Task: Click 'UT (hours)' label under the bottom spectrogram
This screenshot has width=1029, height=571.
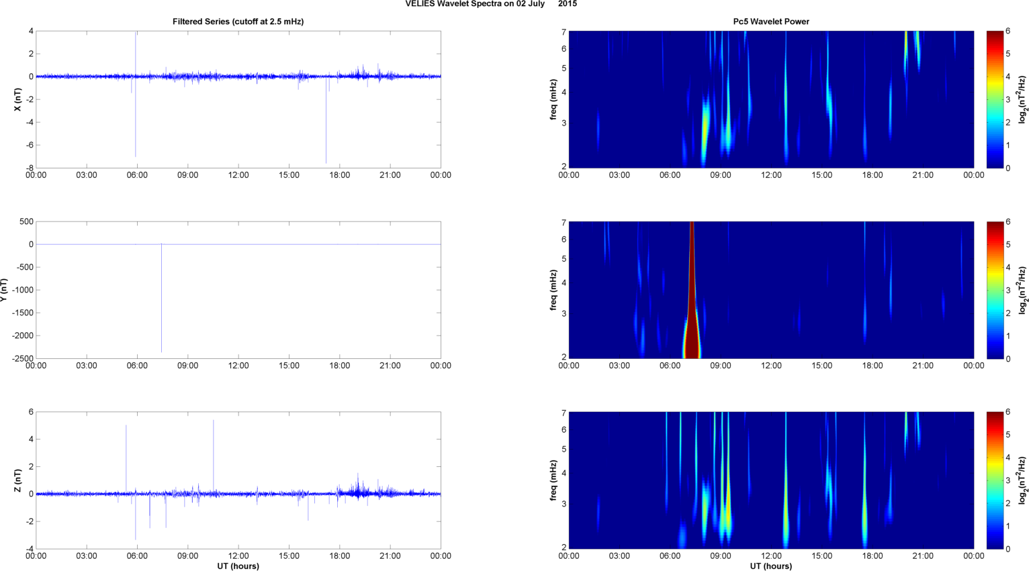Action: (x=771, y=566)
